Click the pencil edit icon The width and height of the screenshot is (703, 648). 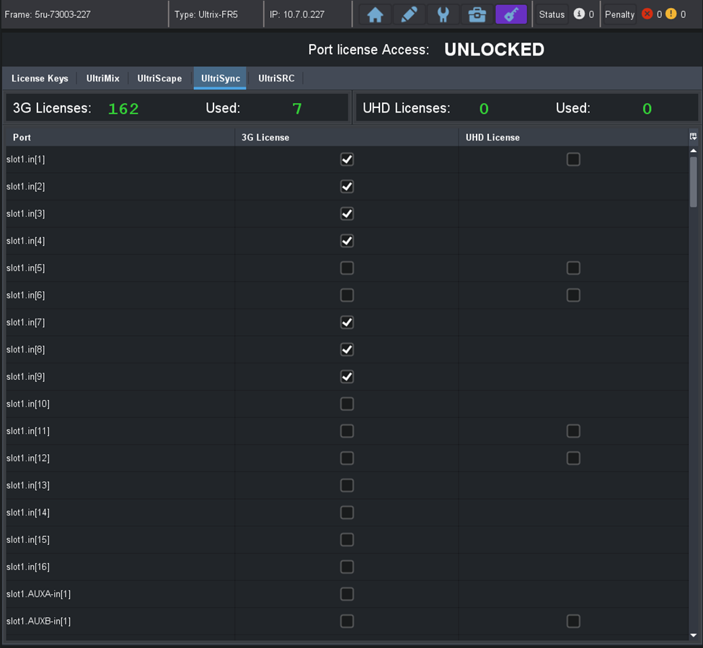point(409,14)
